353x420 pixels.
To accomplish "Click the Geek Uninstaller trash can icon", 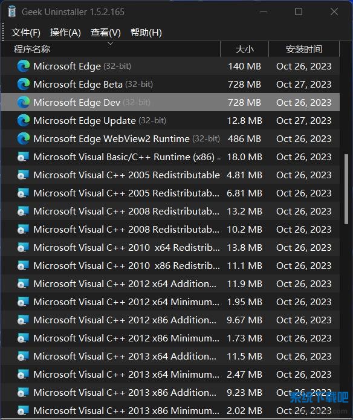I will [x=11, y=11].
